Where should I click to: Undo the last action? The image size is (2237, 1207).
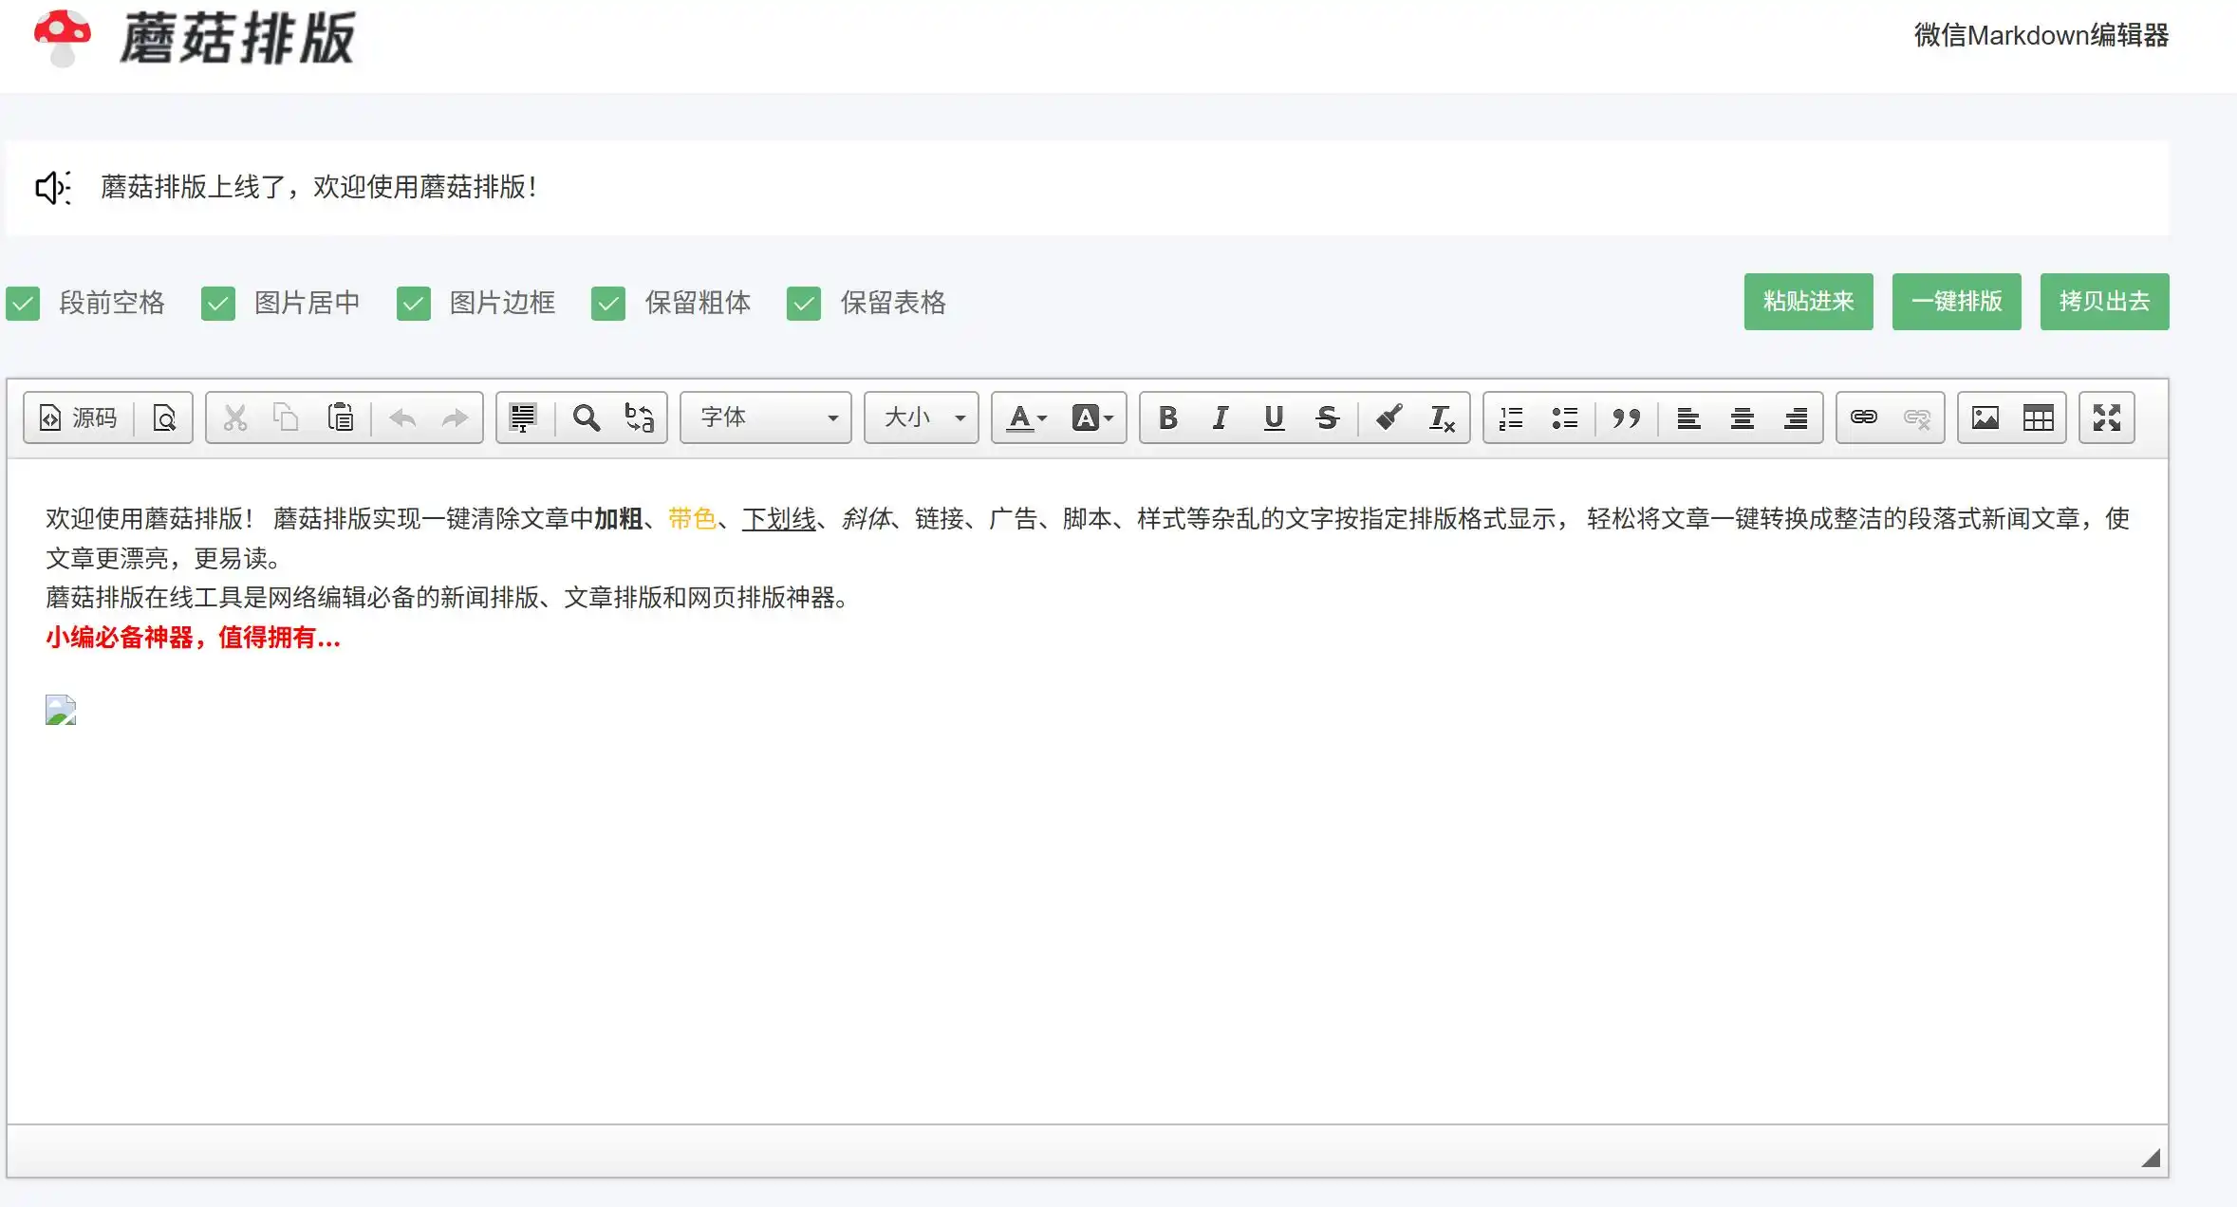(403, 418)
